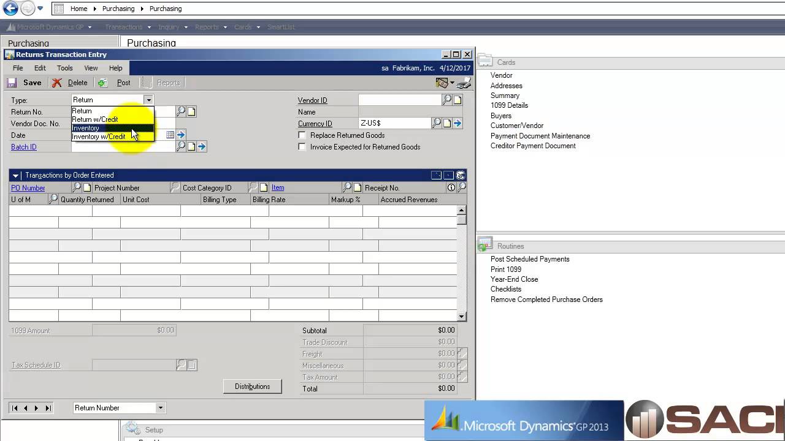
Task: Open Remove Completed Purchase Orders routine
Action: pos(546,300)
